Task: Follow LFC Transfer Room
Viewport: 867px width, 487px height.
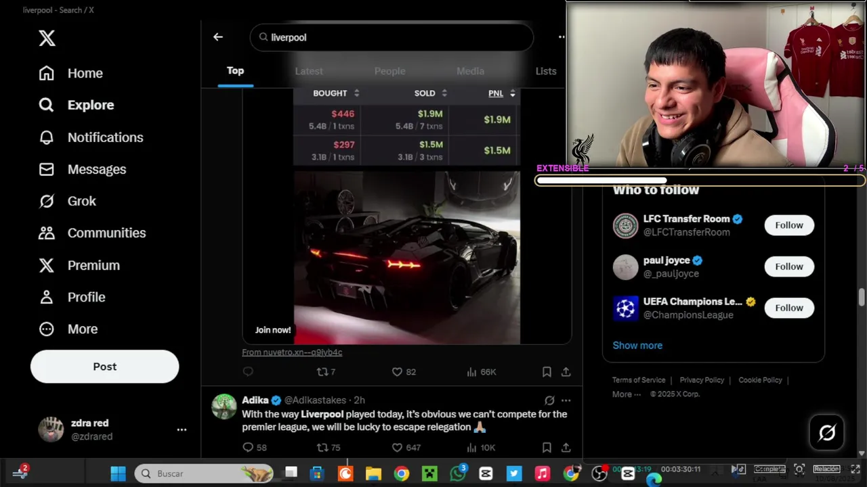Action: tap(789, 225)
